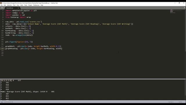Click 'barWriting' variable on line 11
The height and width of the screenshot is (105, 186).
point(10,33)
